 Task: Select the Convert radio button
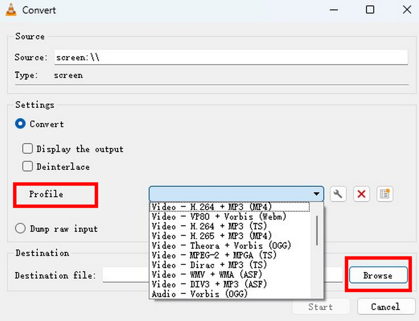tap(20, 124)
